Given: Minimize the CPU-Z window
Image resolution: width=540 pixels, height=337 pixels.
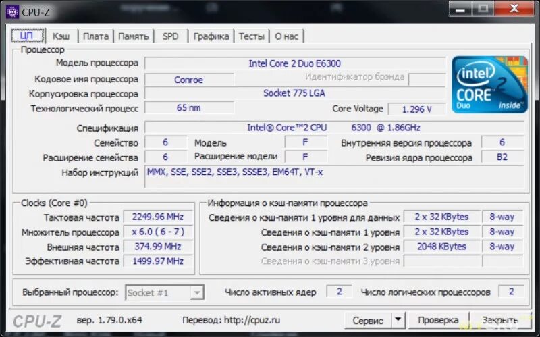Looking at the screenshot, I should click(460, 9).
